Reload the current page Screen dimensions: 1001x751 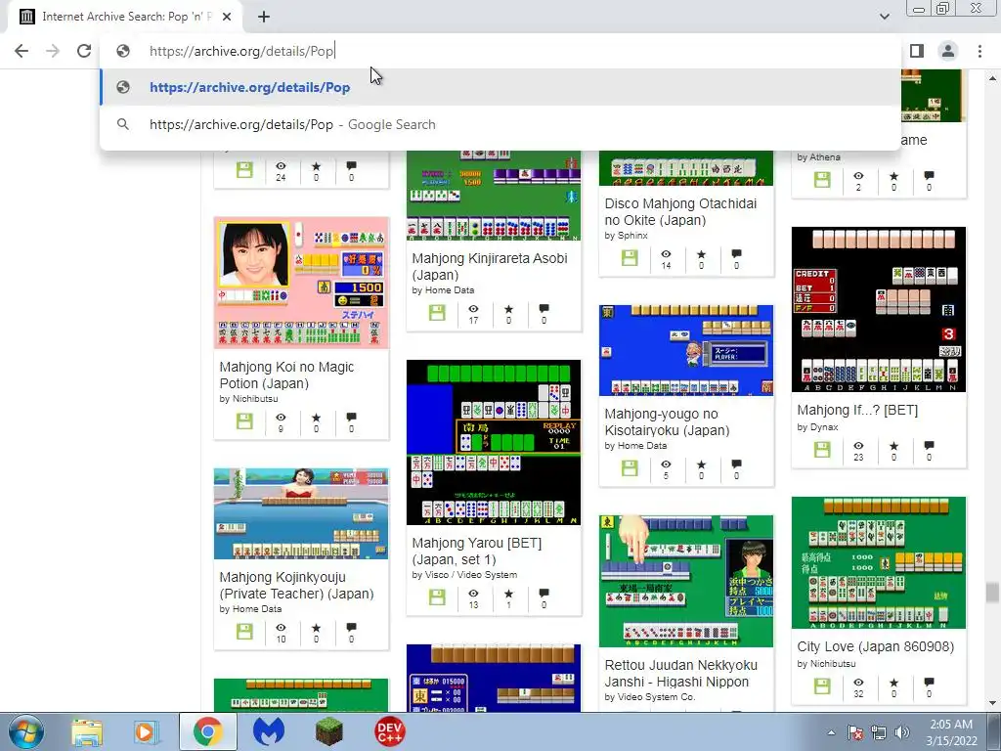pyautogui.click(x=84, y=51)
